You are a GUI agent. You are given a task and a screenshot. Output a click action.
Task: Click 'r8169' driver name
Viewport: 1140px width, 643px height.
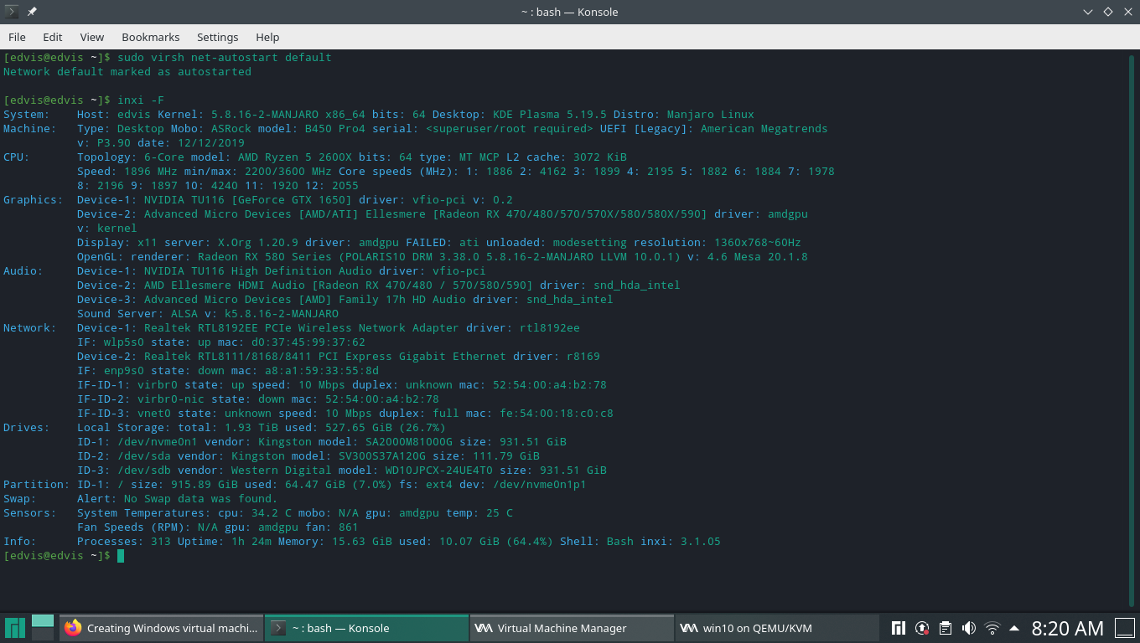(x=583, y=357)
